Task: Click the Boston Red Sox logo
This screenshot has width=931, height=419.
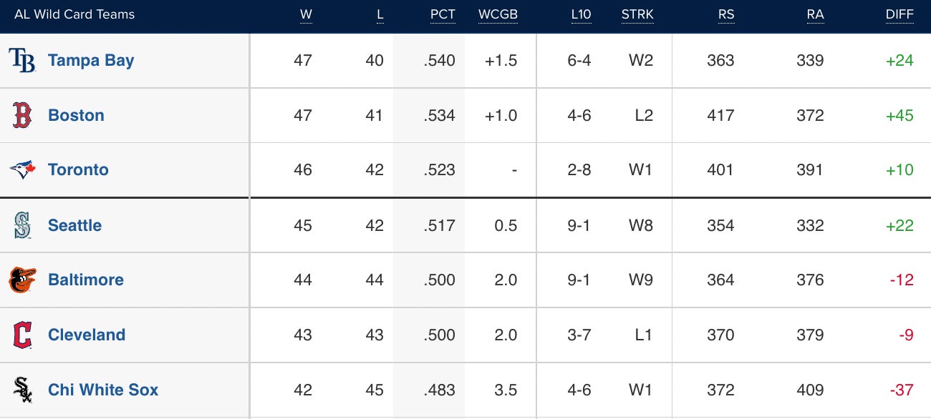Action: (x=22, y=115)
